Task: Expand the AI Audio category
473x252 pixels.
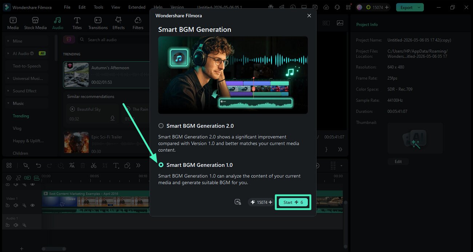Action: 8,53
